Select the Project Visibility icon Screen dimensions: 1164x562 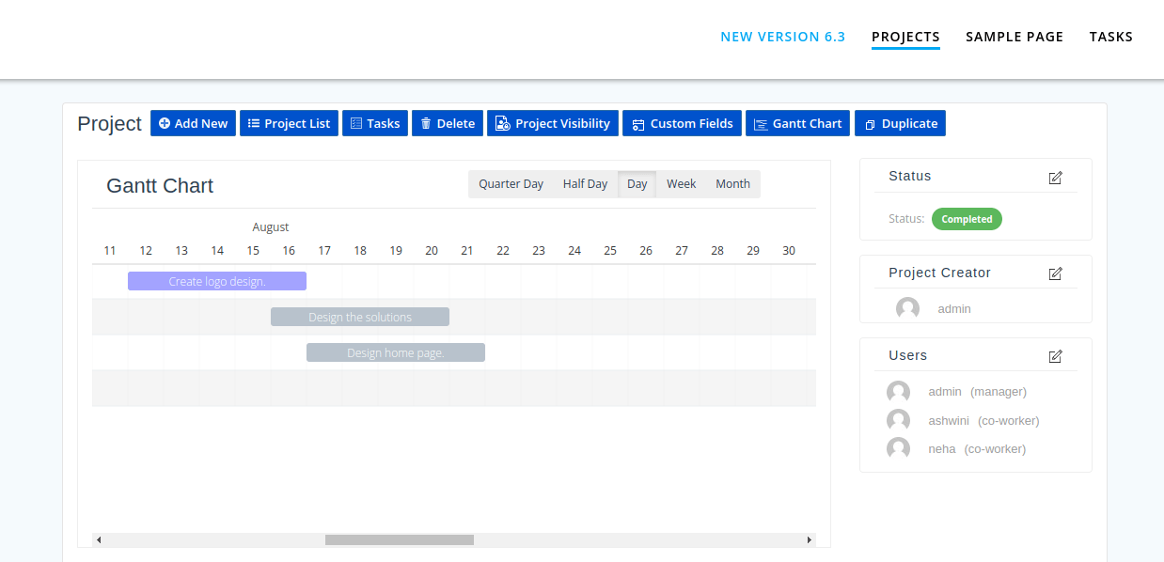(x=502, y=123)
